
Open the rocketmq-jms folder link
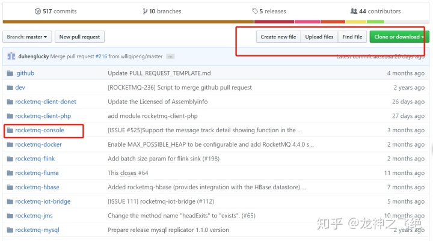(x=34, y=216)
